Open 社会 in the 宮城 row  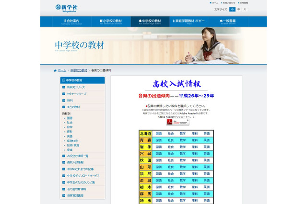[171, 154]
